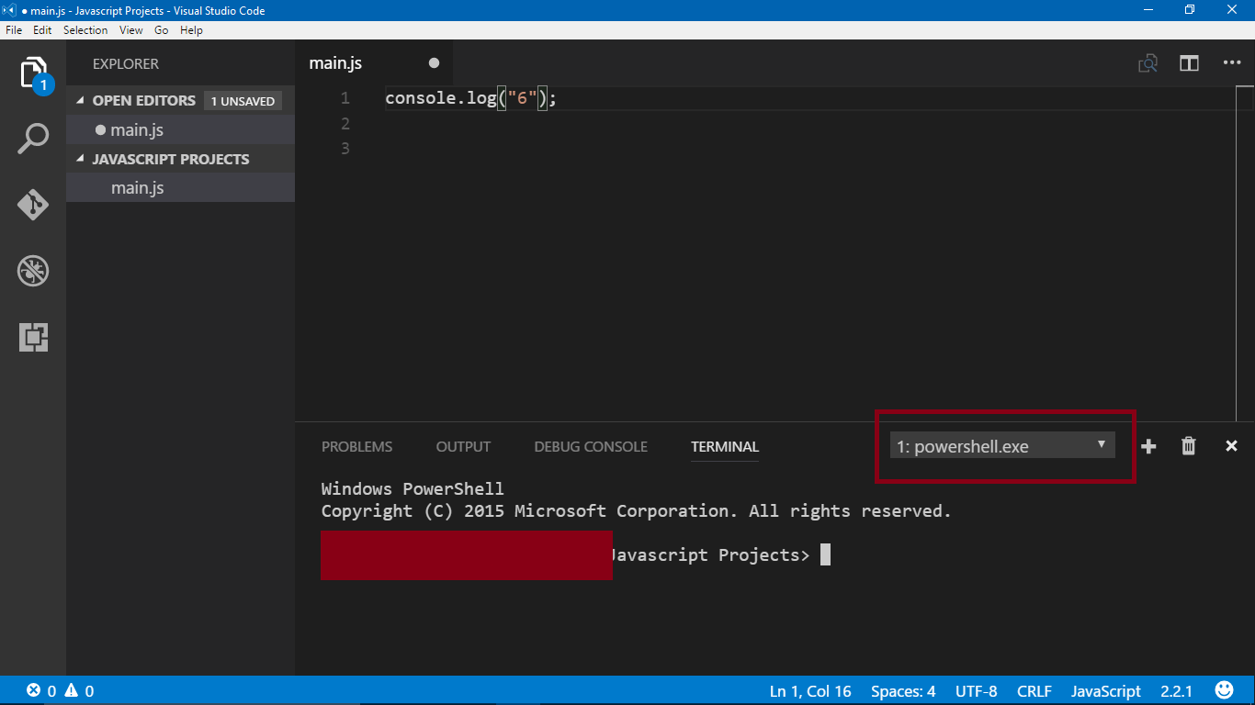Split the editor with the split icon
Screen dimensions: 1255x705
coord(1190,63)
